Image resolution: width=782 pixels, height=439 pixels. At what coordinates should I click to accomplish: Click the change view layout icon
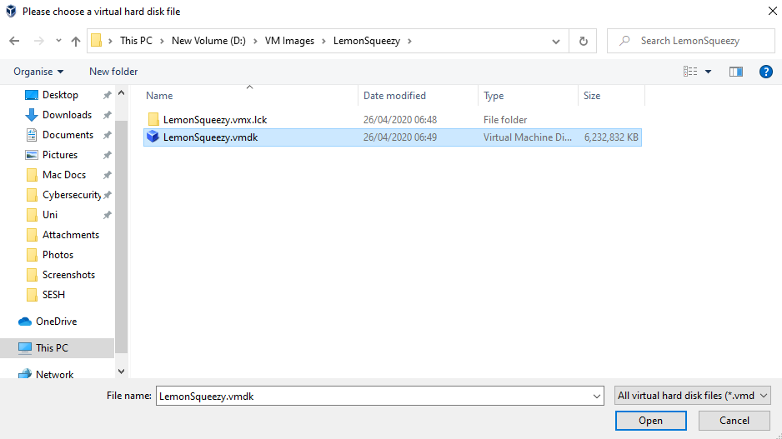point(690,72)
